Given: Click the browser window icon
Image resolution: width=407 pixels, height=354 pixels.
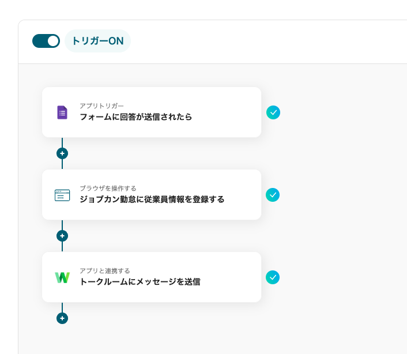Looking at the screenshot, I should coord(62,195).
